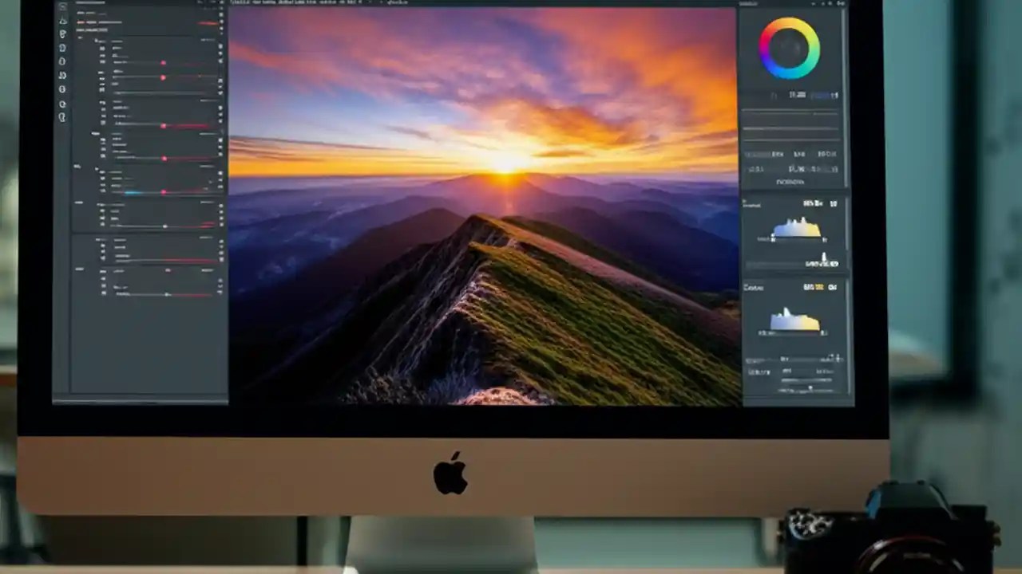Click the center of the color wheel
Screen dimensions: 1022x574
tap(790, 49)
